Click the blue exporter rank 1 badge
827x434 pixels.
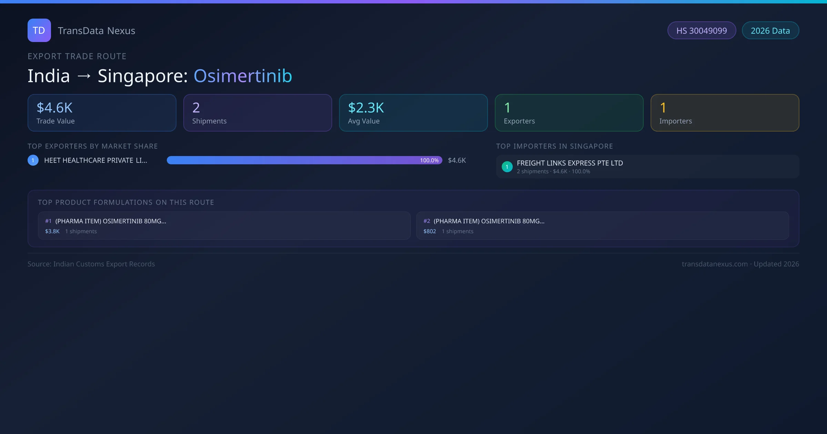[x=33, y=160]
